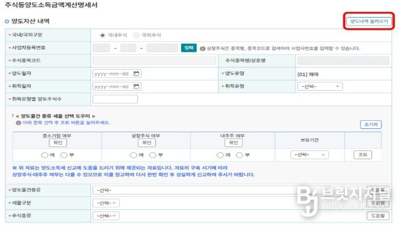Select 국내주식 radio button
The width and height of the screenshot is (399, 227).
click(x=102, y=35)
